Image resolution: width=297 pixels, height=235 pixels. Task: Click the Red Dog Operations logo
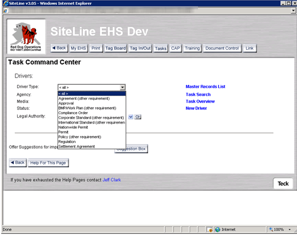(26, 36)
